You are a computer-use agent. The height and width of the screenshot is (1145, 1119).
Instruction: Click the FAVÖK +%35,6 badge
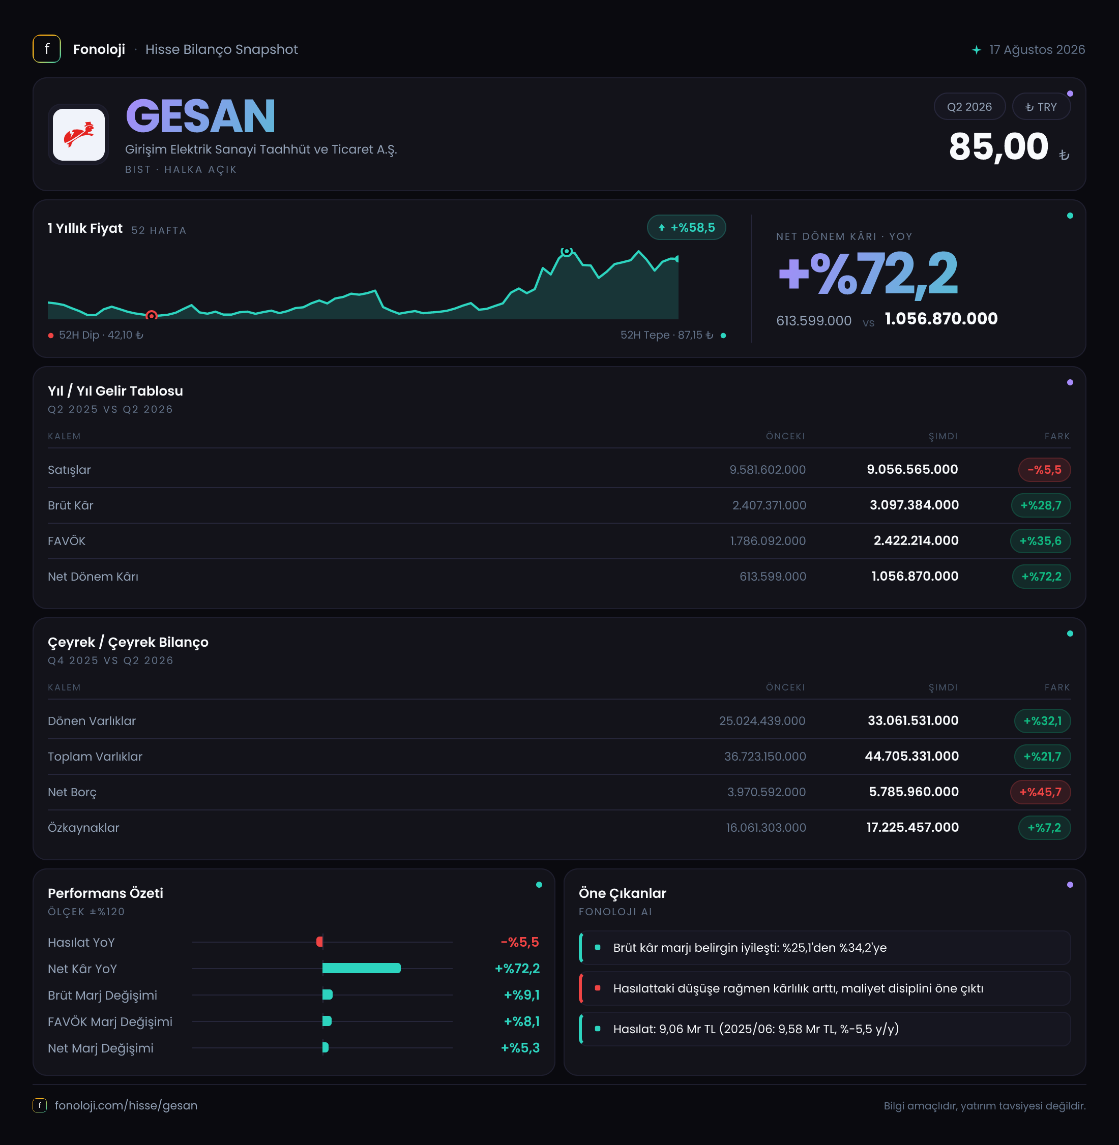1040,540
